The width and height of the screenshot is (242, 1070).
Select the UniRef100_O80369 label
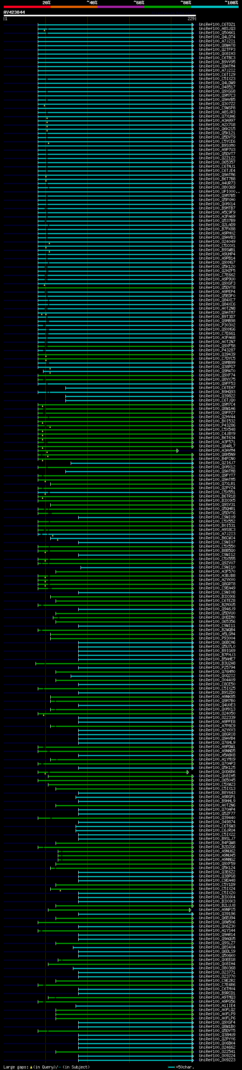pos(217,188)
